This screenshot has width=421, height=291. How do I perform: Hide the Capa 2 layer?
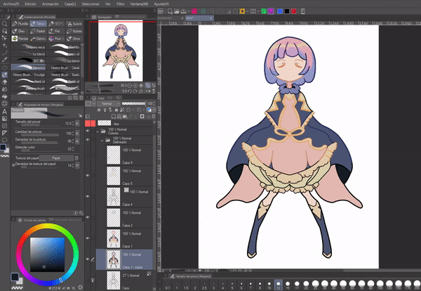click(x=88, y=216)
